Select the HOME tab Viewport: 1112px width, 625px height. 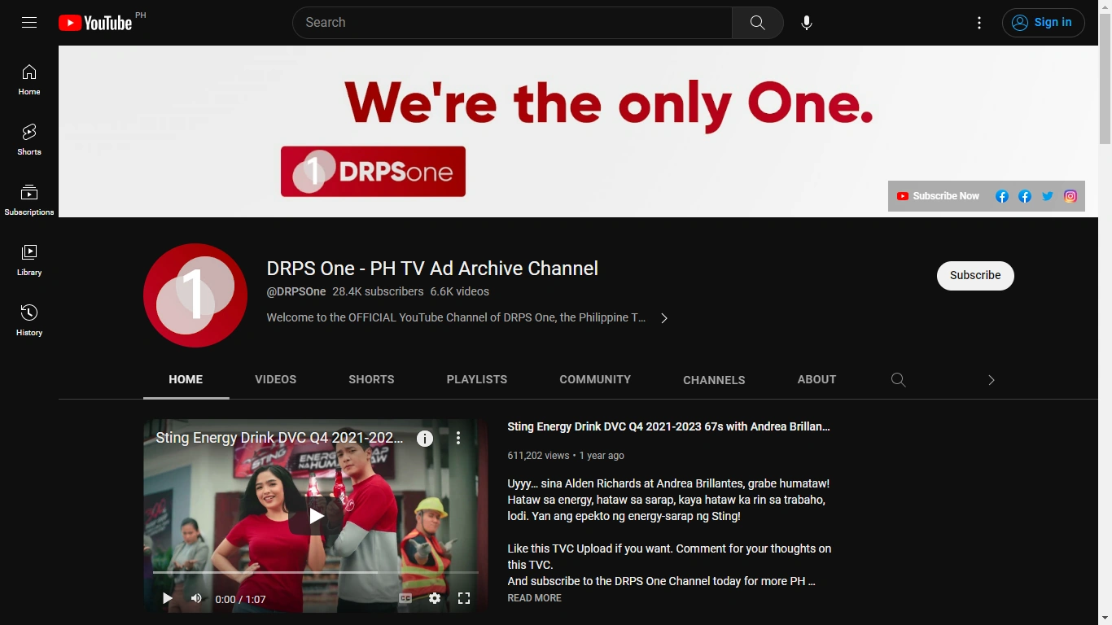(x=186, y=380)
